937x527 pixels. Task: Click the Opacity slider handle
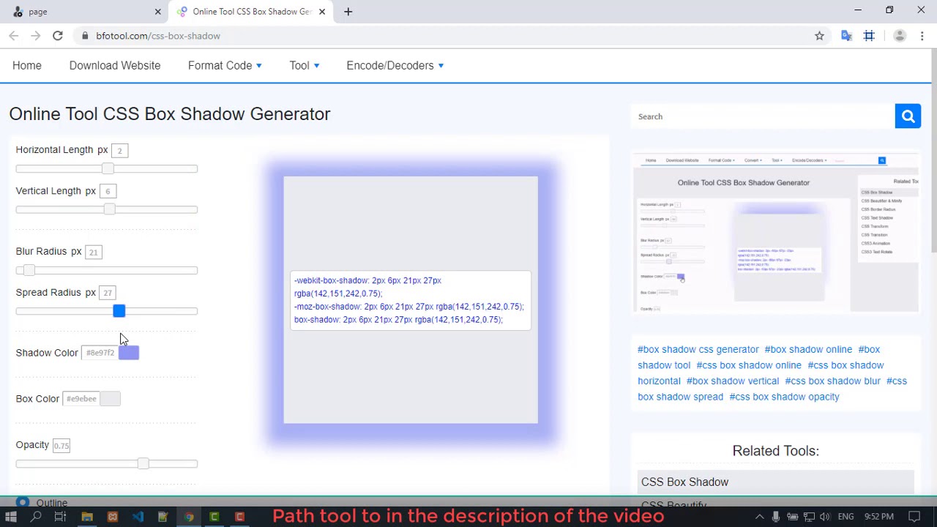tap(143, 463)
